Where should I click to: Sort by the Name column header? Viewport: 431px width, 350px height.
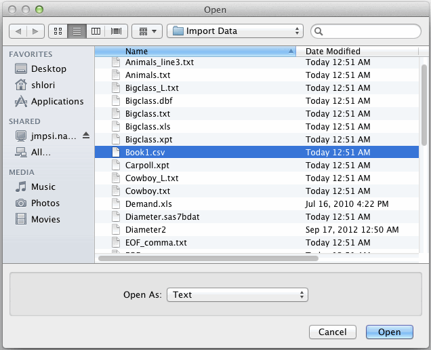[x=195, y=51]
